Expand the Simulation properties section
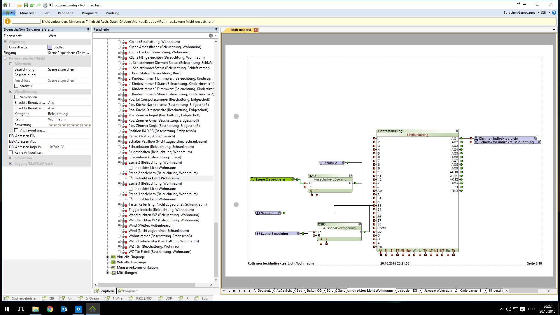The image size is (560, 315). click(10, 158)
